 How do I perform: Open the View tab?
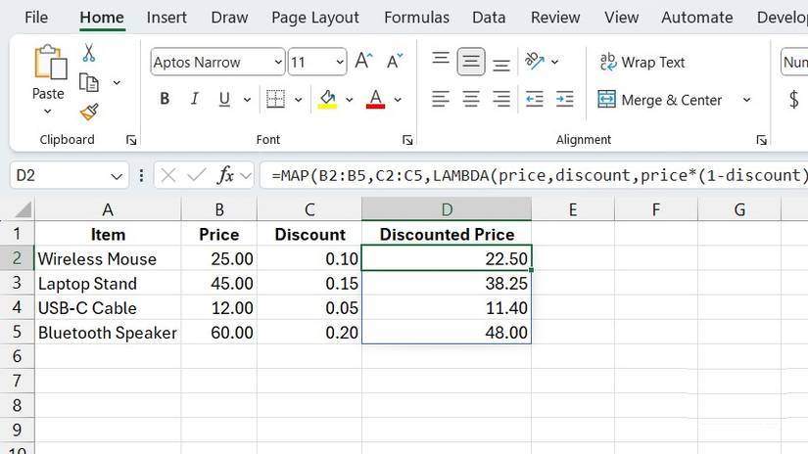622,18
